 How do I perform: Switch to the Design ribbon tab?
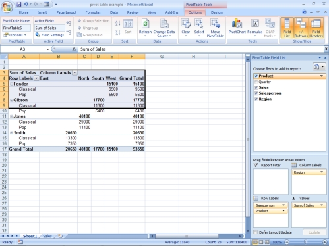tap(217, 12)
